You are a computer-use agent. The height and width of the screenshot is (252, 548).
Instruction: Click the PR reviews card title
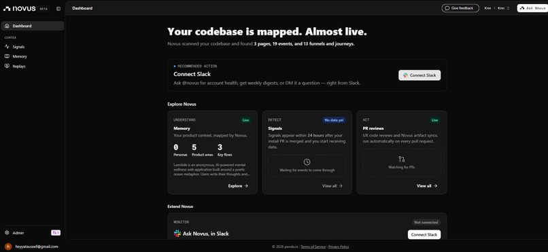pyautogui.click(x=373, y=128)
